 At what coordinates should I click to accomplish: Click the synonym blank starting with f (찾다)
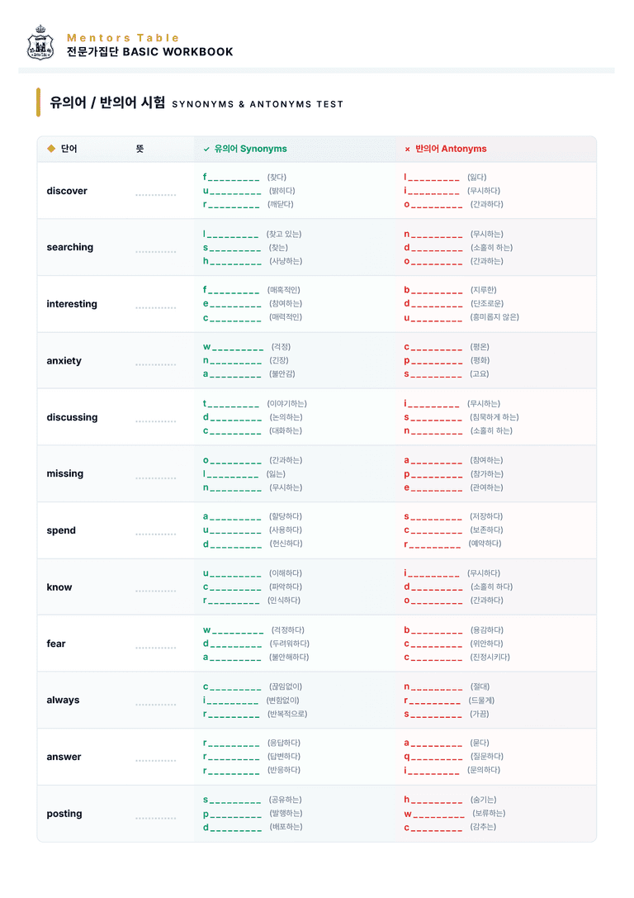click(231, 178)
